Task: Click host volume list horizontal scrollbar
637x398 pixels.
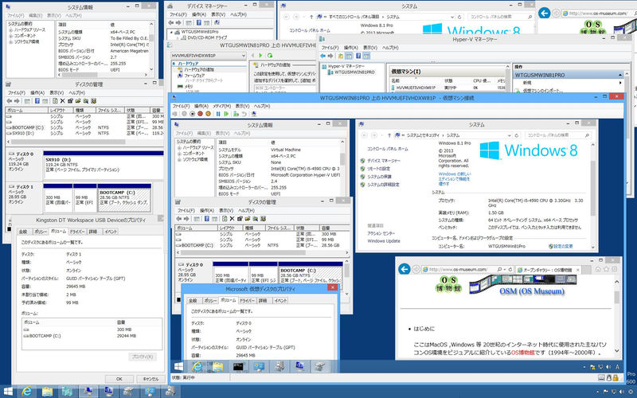Action: tap(69, 142)
